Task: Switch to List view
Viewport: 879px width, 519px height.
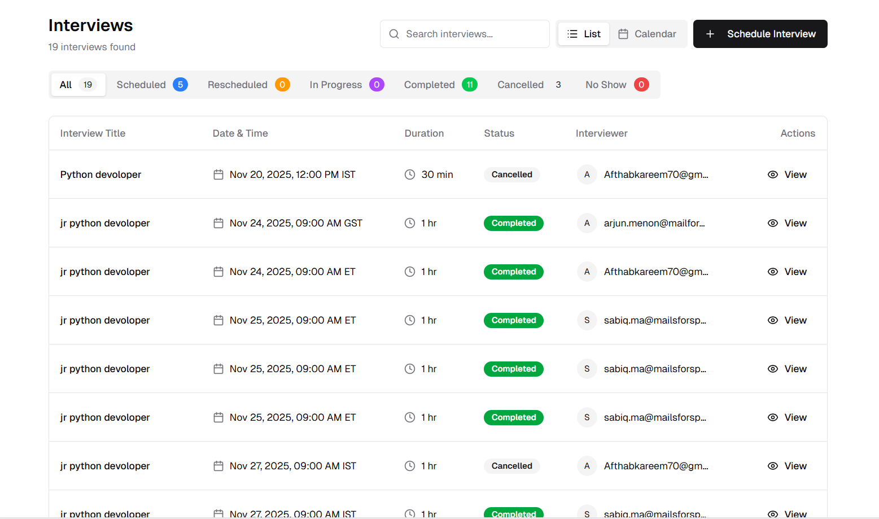Action: click(584, 34)
